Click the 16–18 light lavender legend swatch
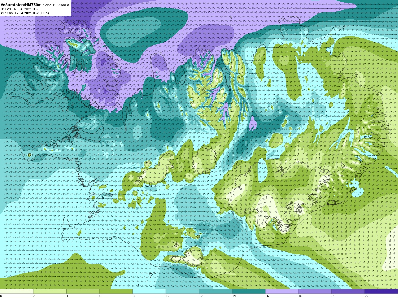This screenshot has height=298, width=398. click(282, 291)
